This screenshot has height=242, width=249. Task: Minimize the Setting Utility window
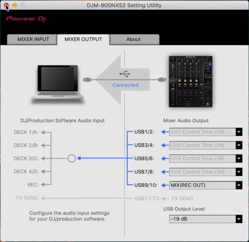(x=15, y=5)
